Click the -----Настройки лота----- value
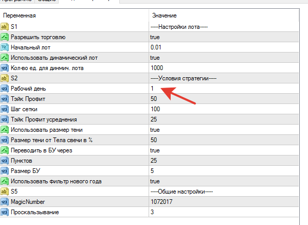Viewport: 308px width, 225px height. (179, 27)
